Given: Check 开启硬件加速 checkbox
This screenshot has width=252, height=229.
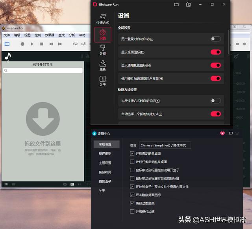Looking at the screenshot, I should pyautogui.click(x=132, y=211).
